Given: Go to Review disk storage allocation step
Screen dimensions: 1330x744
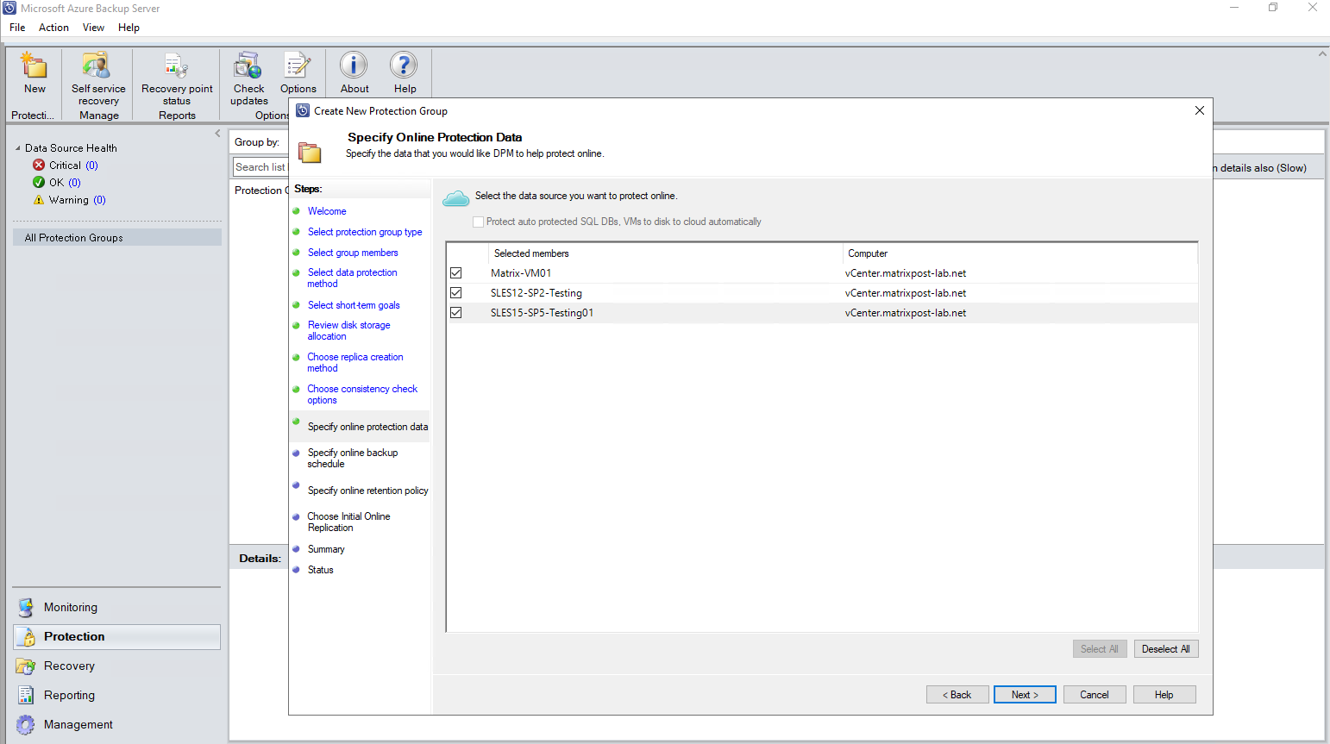Looking at the screenshot, I should coord(348,330).
